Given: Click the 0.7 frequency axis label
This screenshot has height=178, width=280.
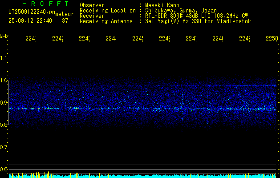Looking at the screenshot, I should point(4,147).
